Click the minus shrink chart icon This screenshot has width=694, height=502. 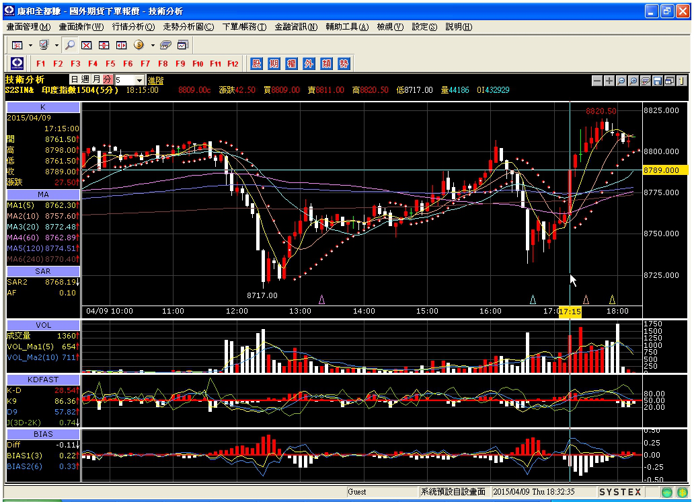(x=597, y=81)
